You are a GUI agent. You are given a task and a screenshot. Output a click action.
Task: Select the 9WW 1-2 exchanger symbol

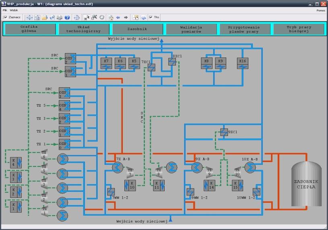coord(190,192)
